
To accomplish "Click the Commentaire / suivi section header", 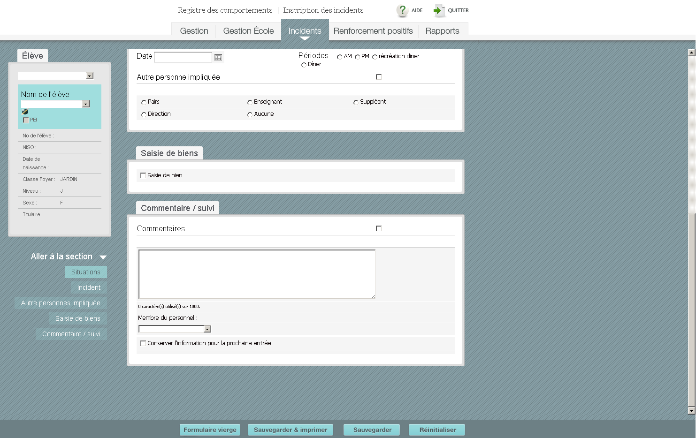I will point(177,208).
